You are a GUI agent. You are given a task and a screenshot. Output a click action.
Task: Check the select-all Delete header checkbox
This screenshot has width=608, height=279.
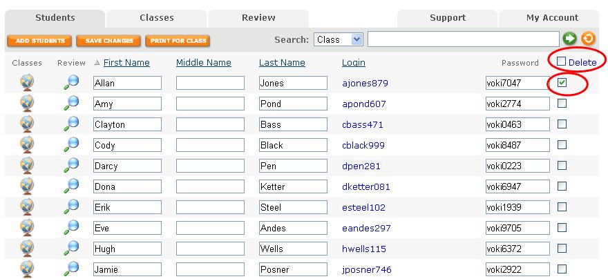pyautogui.click(x=562, y=61)
